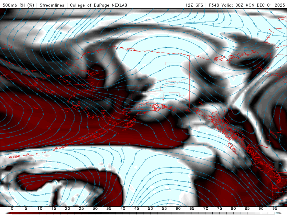Click the "20" scale label
This screenshot has height=215, width=287.
[x=67, y=209]
